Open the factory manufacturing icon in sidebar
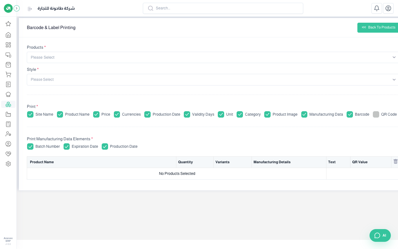Viewport: 398px width, 249px height. pos(8,114)
